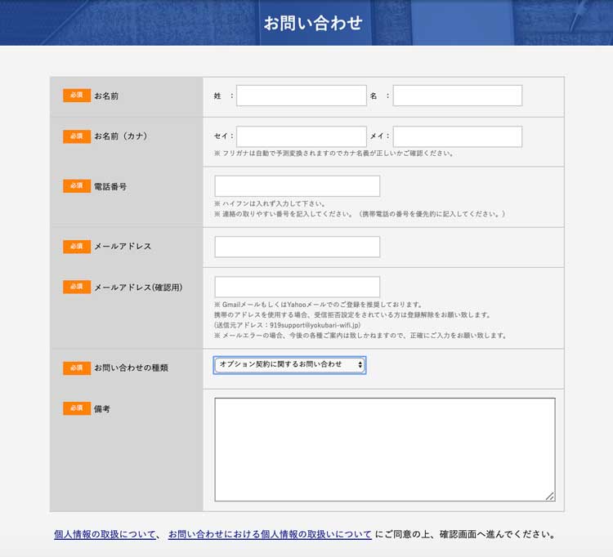Click the 必須 badge beside メールアドレス(確認用)
The image size is (613, 557).
tap(77, 287)
